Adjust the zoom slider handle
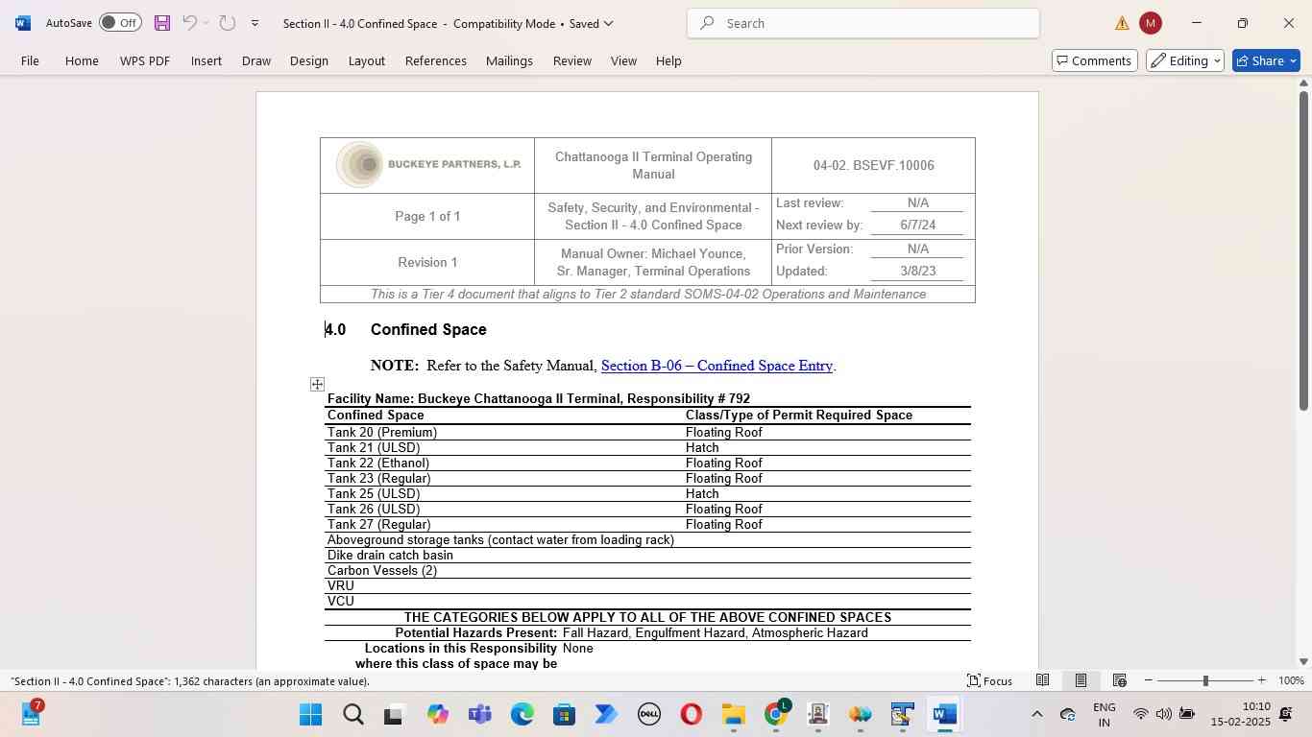This screenshot has height=737, width=1312. coord(1205,680)
